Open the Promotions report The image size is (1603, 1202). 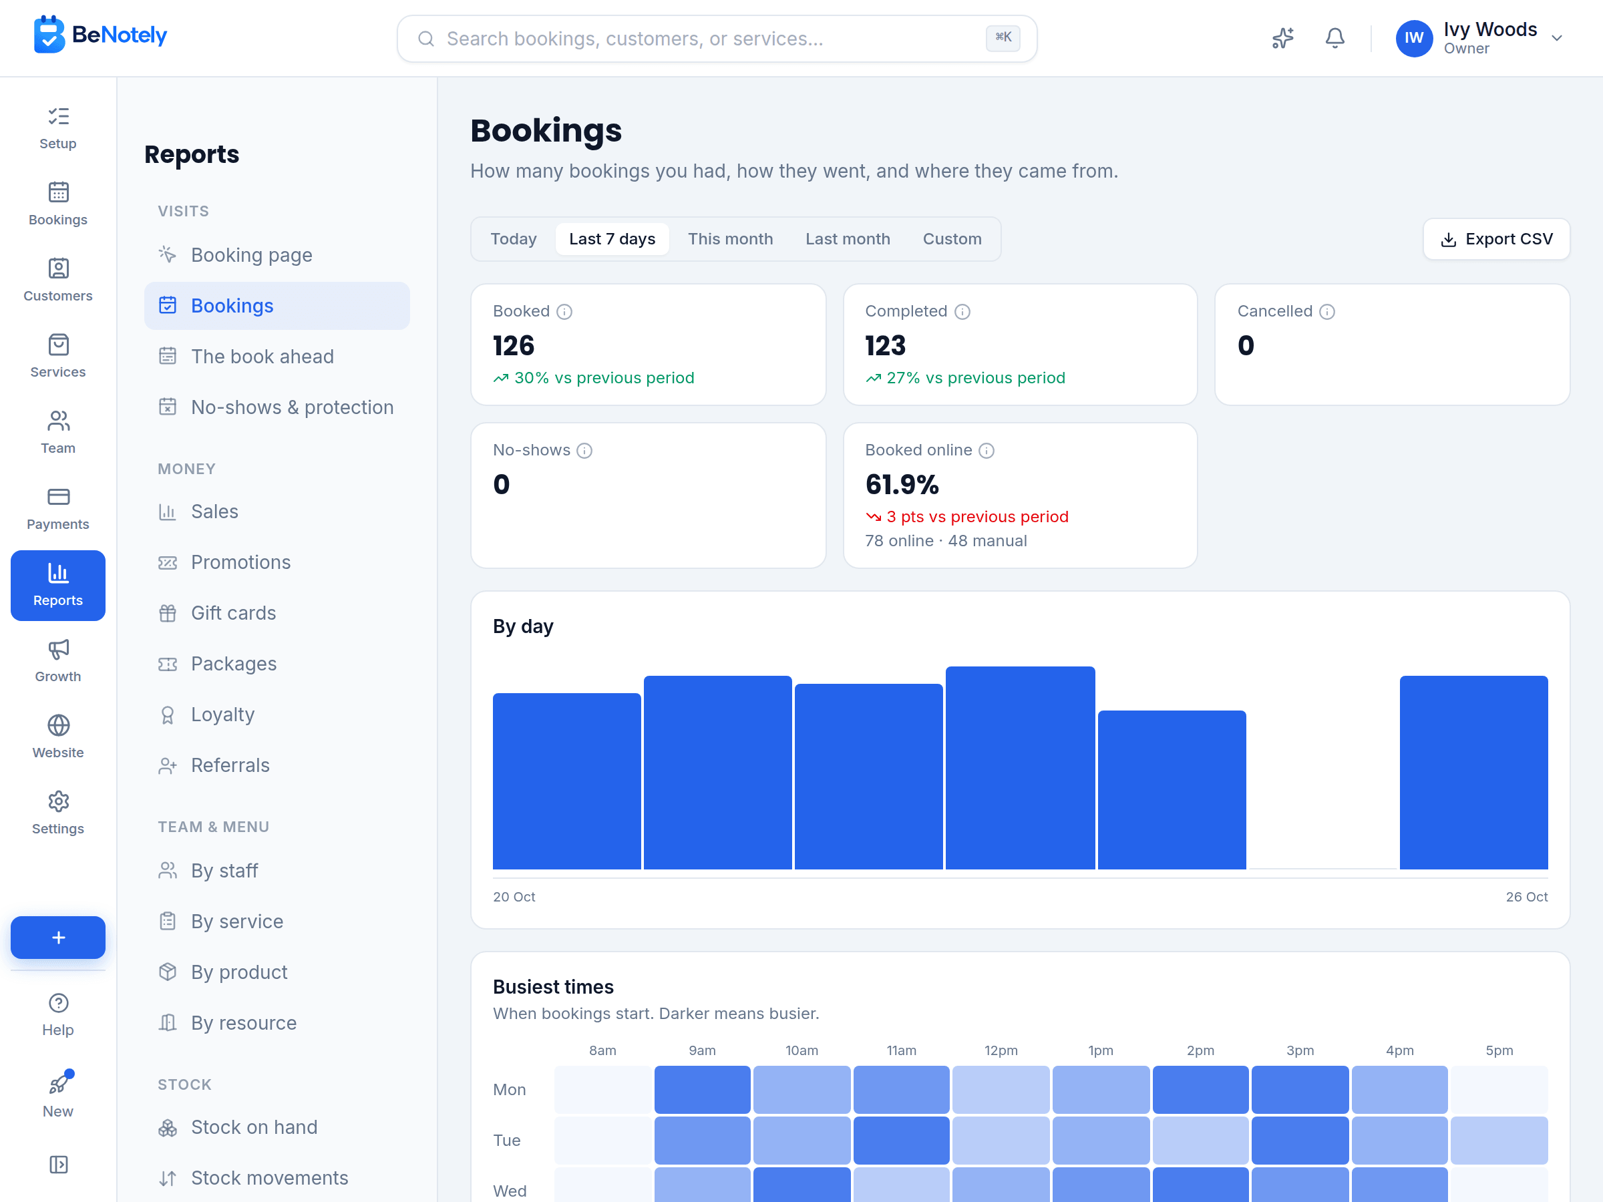point(277,562)
